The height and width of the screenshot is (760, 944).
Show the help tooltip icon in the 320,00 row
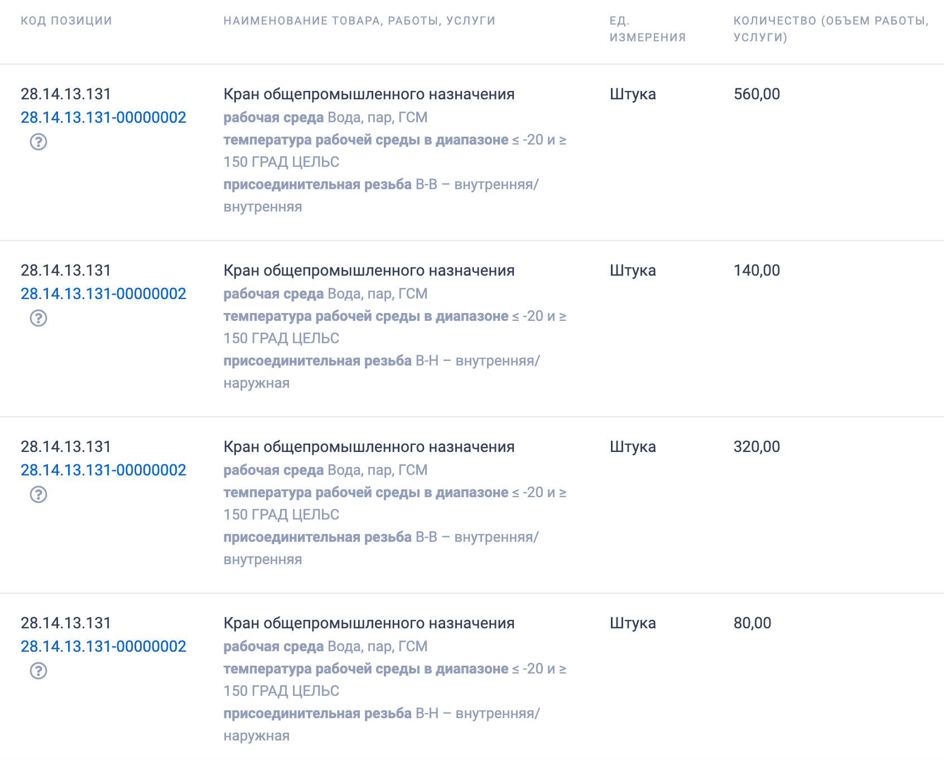[38, 494]
